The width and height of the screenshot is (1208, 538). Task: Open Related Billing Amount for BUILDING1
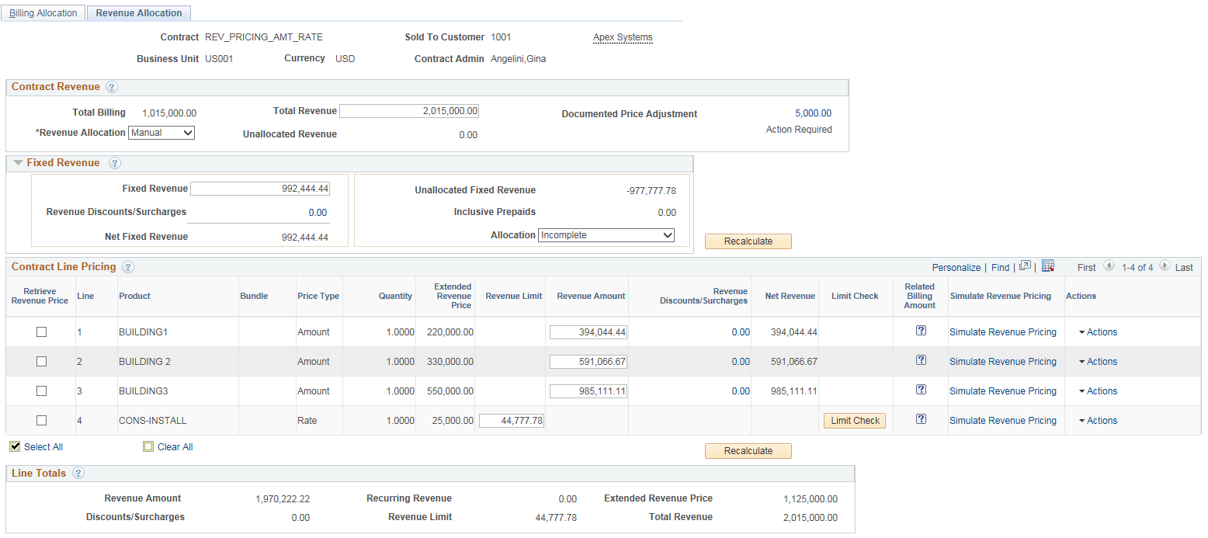(x=921, y=330)
